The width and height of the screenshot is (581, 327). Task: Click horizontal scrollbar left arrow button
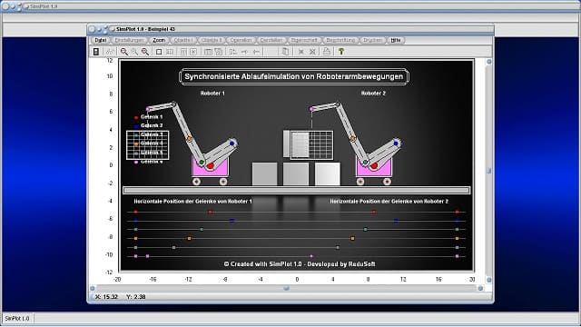click(x=93, y=288)
